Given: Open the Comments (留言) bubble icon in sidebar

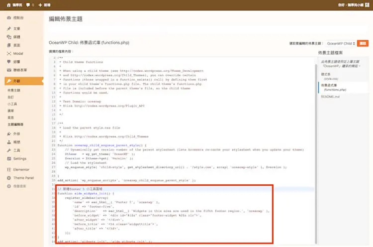Looking at the screenshot, I should click(9, 62).
